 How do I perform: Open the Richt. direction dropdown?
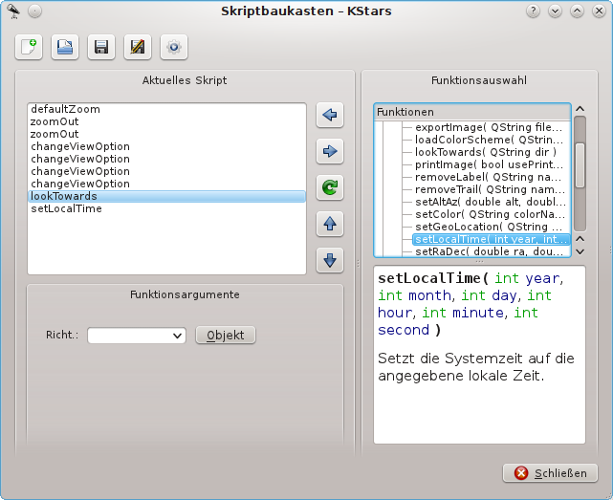[x=136, y=336]
